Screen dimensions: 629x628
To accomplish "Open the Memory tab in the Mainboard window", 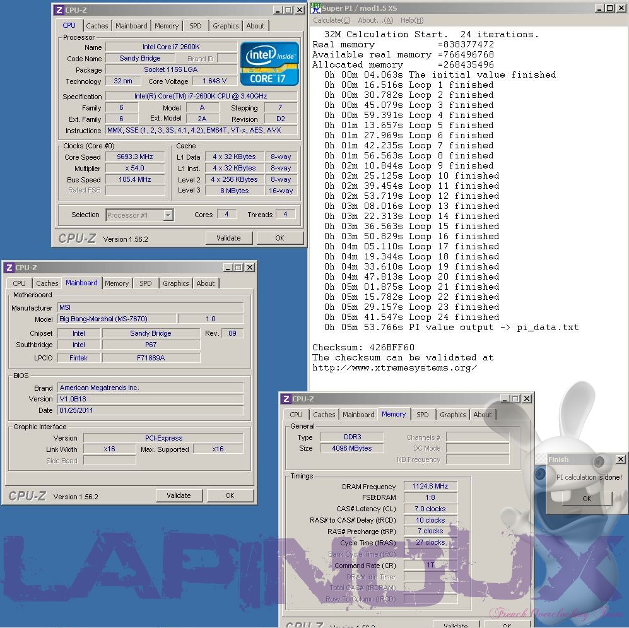I will coord(117,283).
